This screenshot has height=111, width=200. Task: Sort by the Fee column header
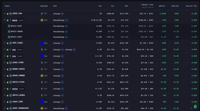(x=100, y=6)
